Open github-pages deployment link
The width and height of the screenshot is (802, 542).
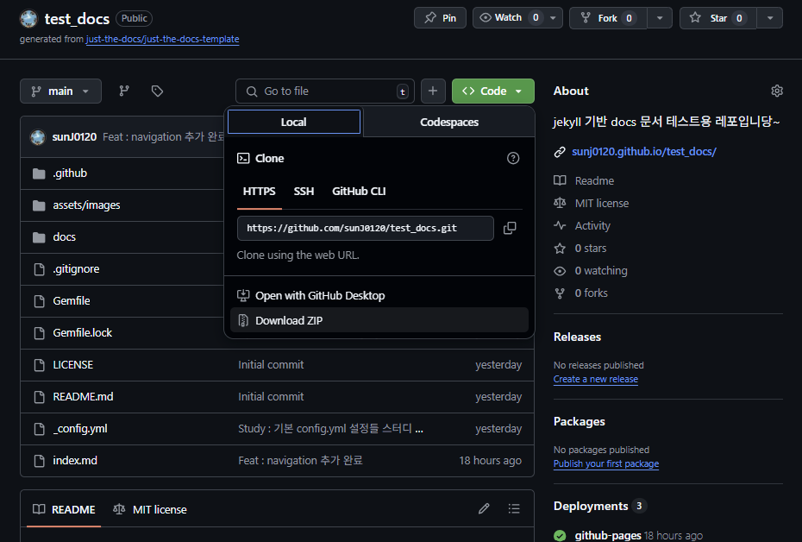click(x=608, y=535)
